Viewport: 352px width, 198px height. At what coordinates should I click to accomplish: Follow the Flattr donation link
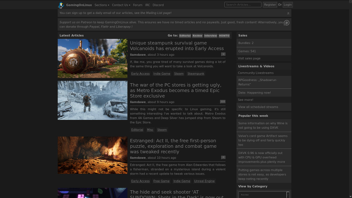(x=104, y=27)
